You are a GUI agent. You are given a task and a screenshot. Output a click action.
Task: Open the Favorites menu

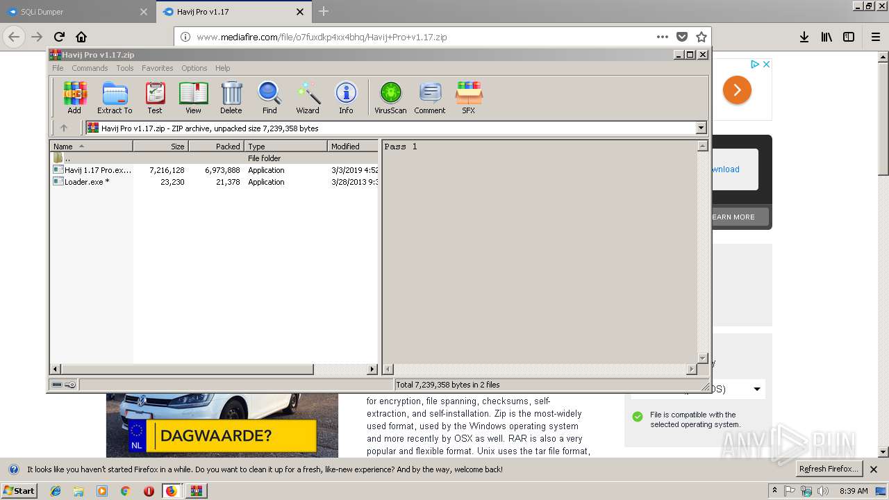pyautogui.click(x=158, y=68)
